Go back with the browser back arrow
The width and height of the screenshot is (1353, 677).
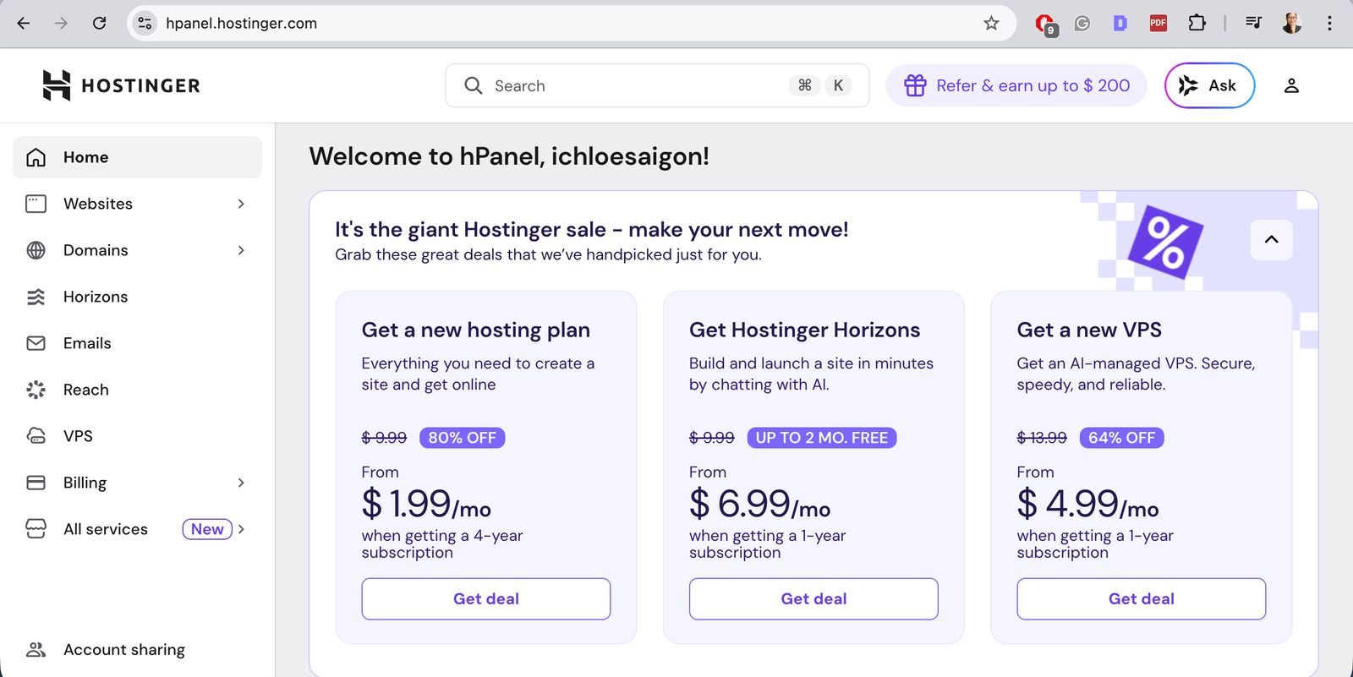[x=24, y=24]
